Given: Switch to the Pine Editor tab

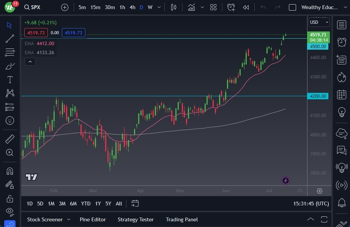Looking at the screenshot, I should click(x=93, y=219).
